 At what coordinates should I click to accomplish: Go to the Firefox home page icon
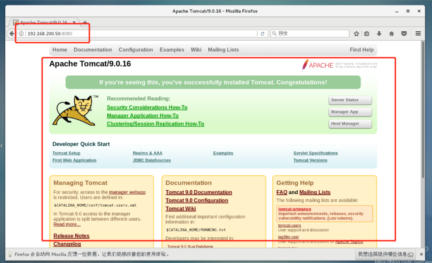click(391, 33)
